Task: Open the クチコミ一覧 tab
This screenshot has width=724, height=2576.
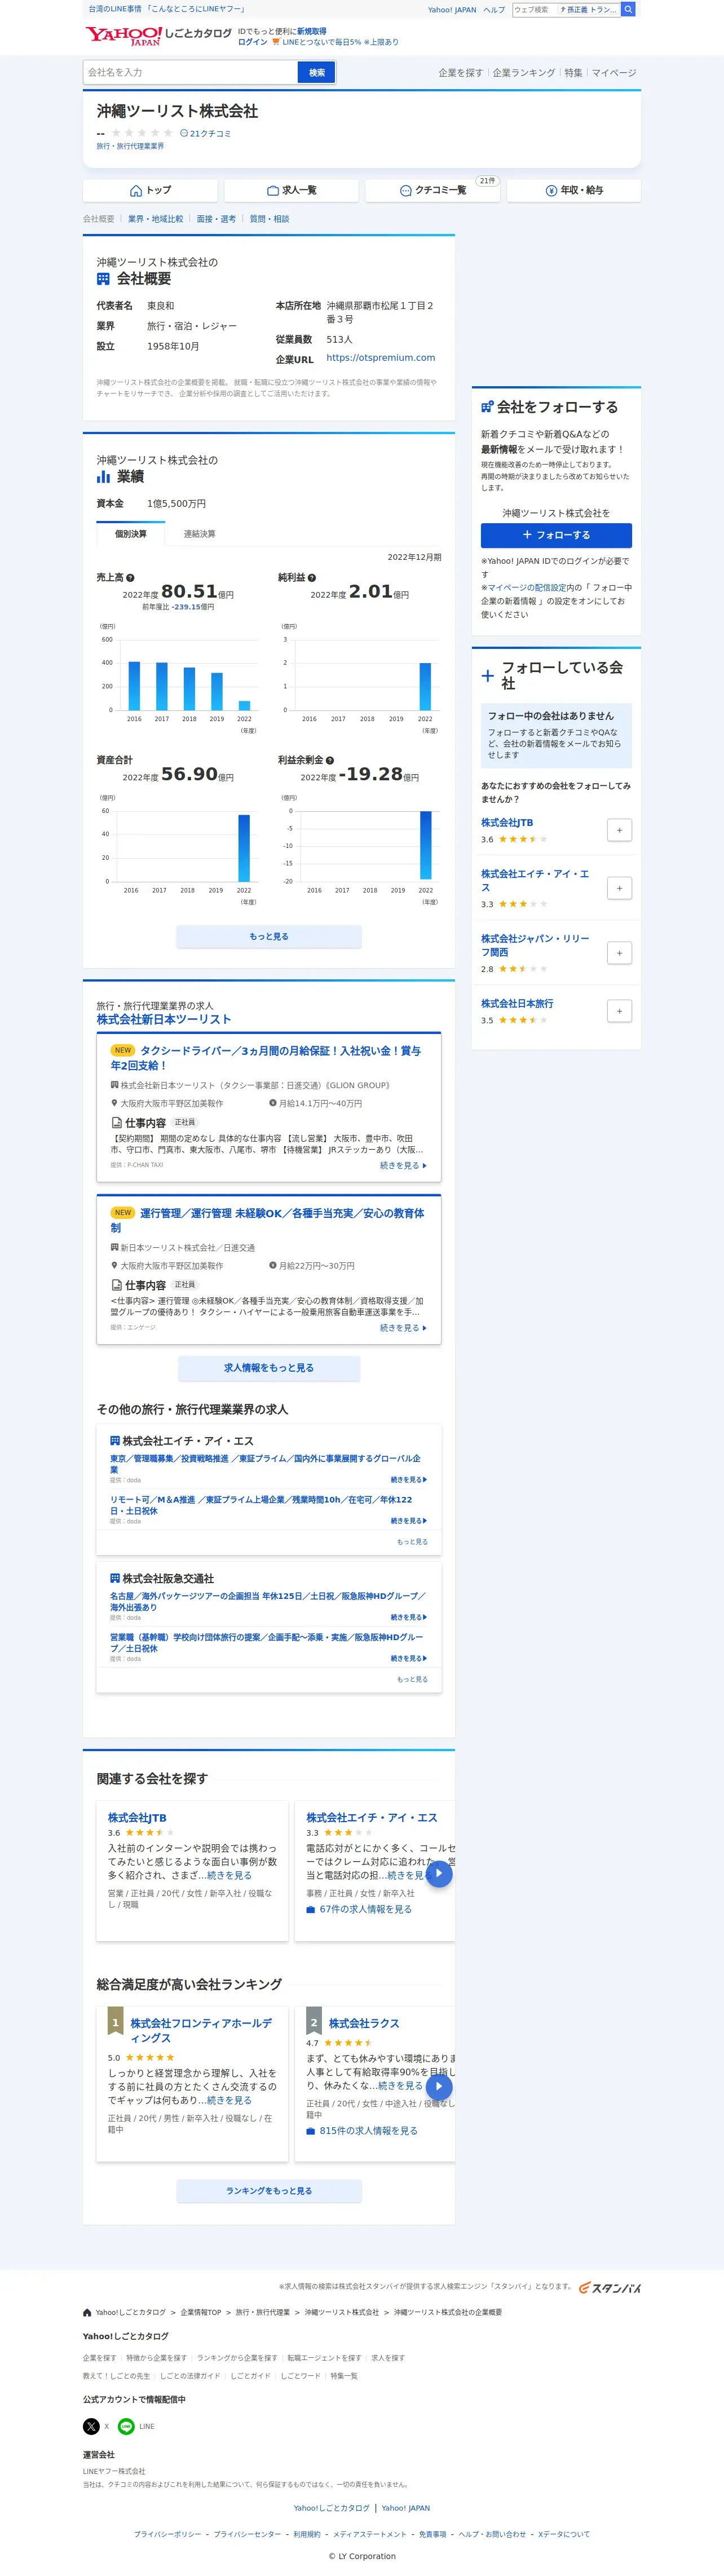Action: (x=432, y=190)
